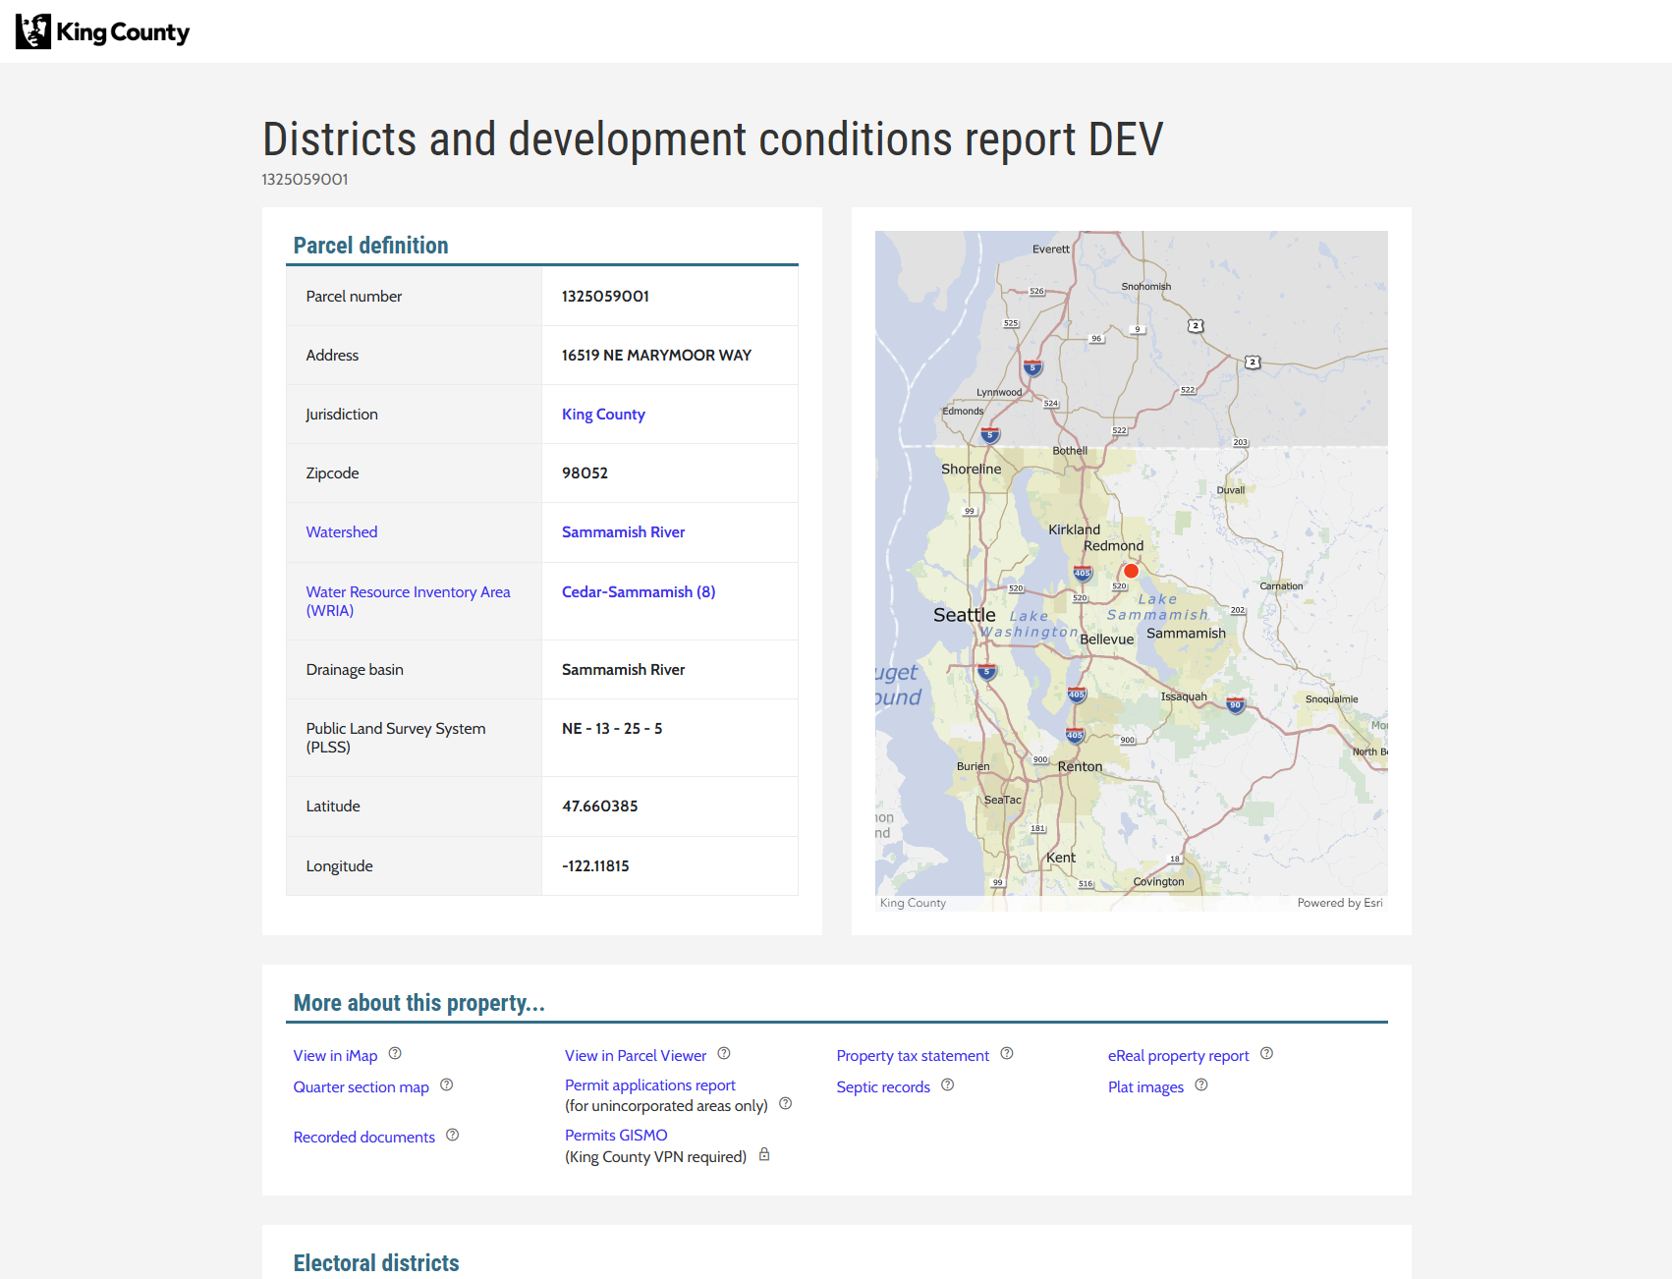Open Permits GISMO

615,1135
